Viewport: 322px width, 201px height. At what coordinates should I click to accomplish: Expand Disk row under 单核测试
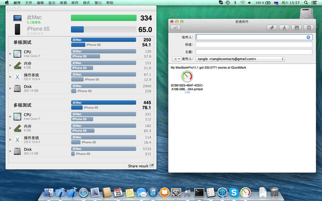coord(10,88)
